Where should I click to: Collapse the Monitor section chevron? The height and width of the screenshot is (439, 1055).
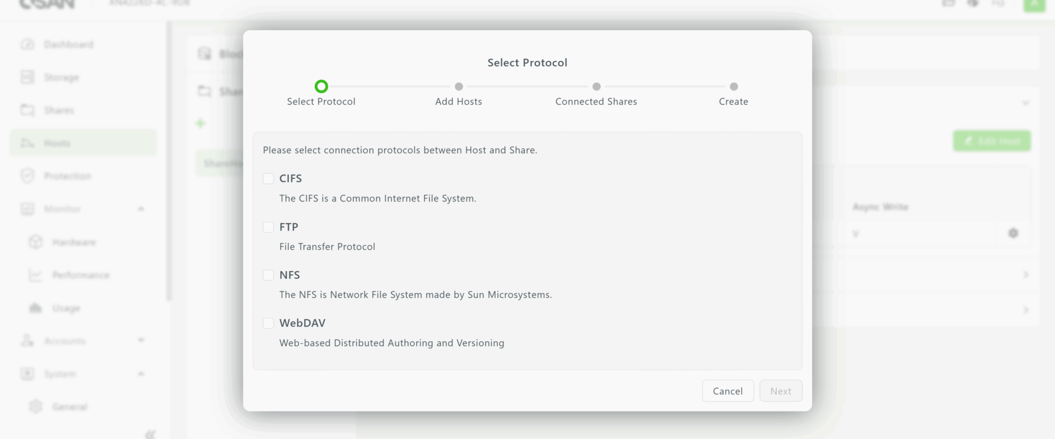coord(141,209)
